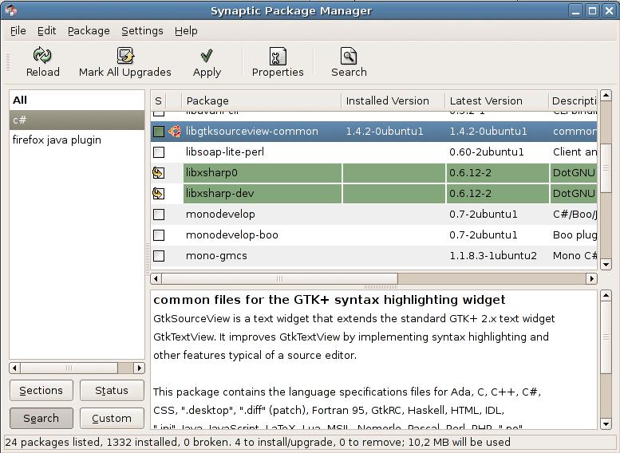Open the Help menu

point(186,31)
